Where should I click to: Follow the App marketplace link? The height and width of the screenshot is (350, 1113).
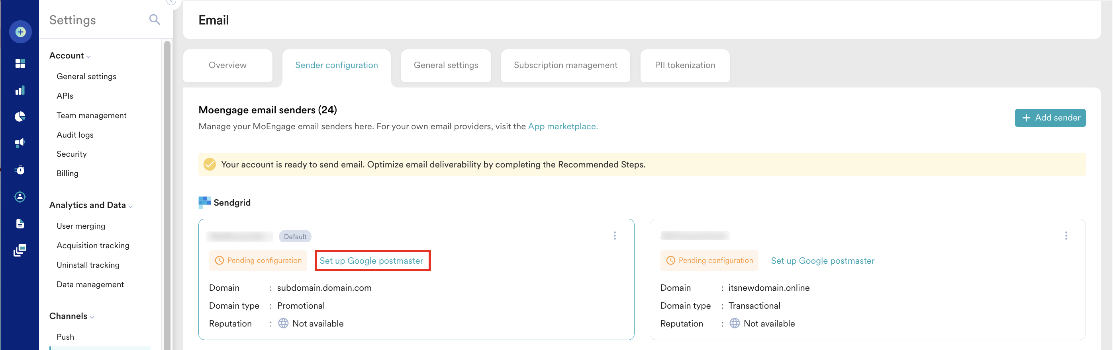tap(562, 126)
